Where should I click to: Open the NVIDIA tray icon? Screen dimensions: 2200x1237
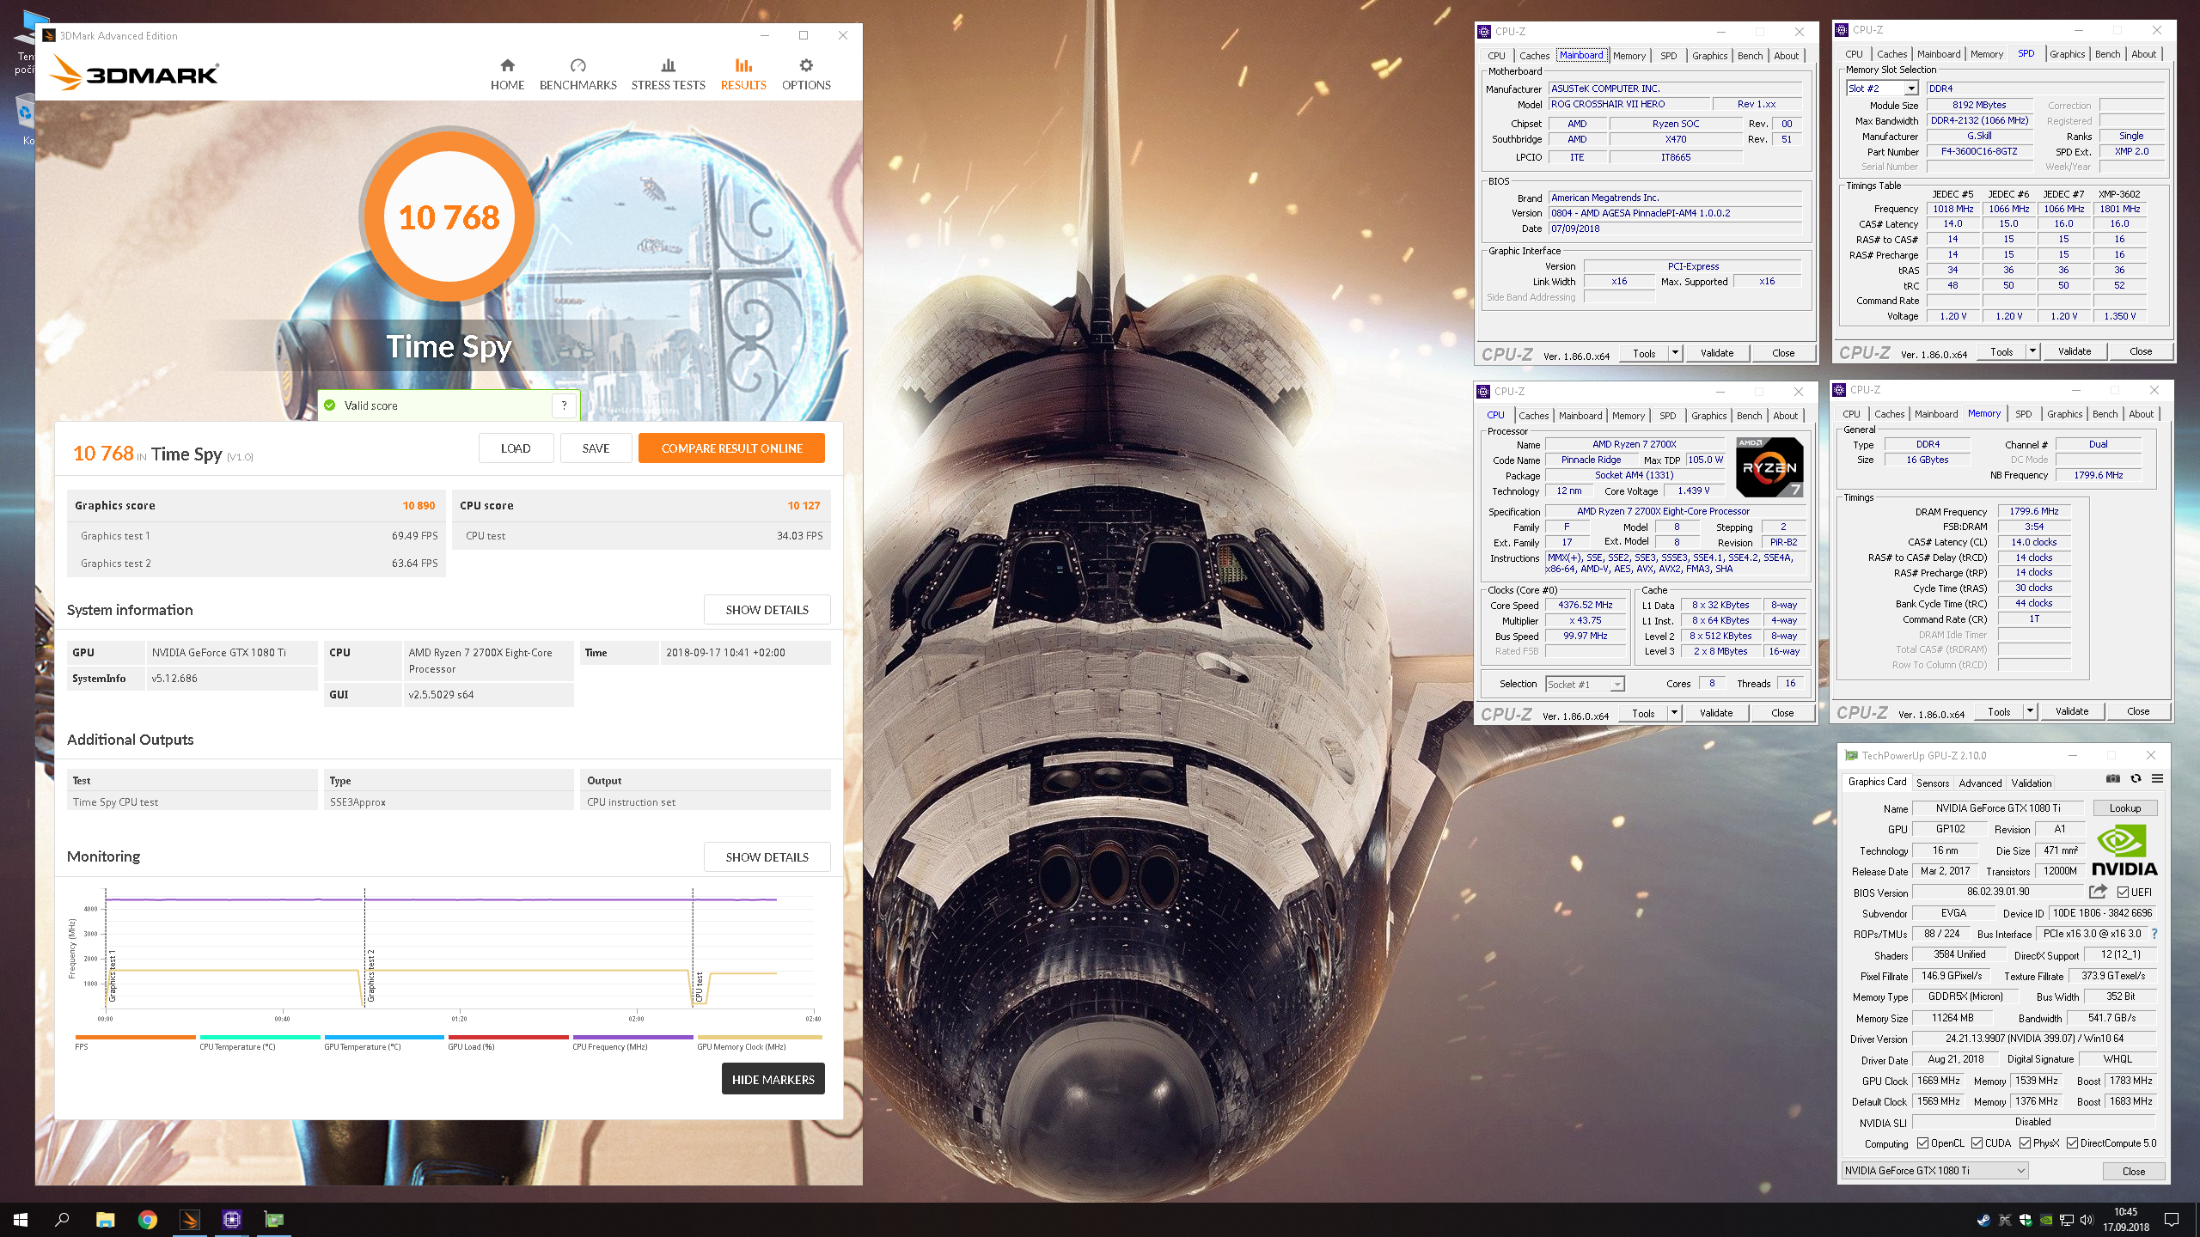[2046, 1220]
